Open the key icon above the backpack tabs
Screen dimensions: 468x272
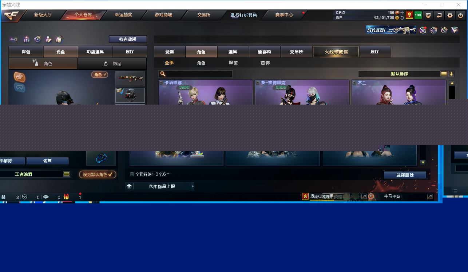[13, 39]
